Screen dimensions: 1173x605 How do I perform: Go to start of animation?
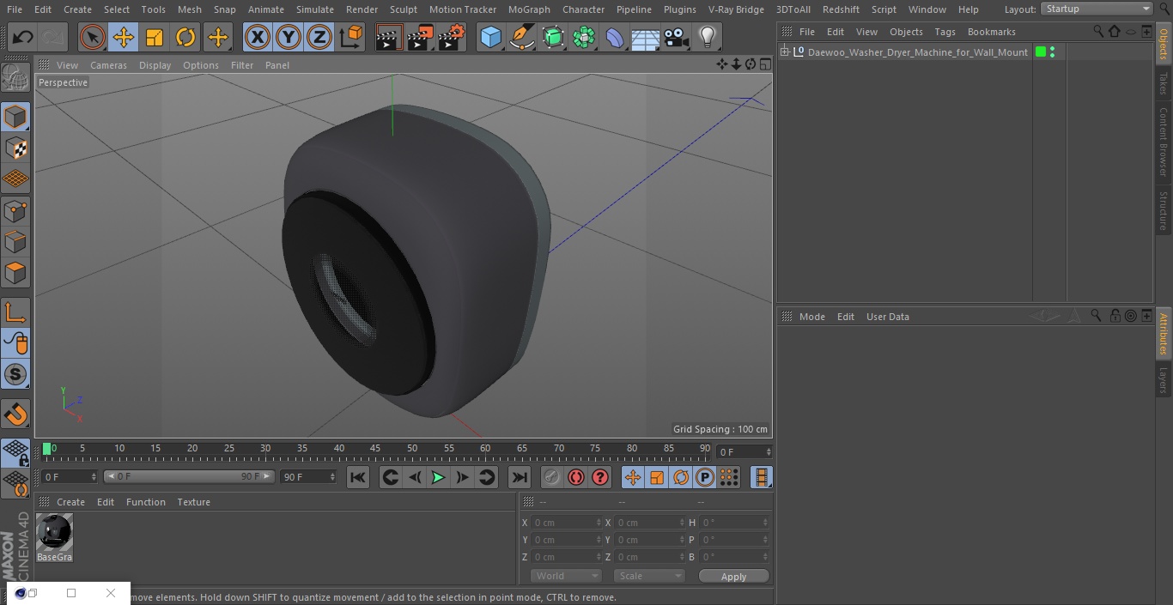click(358, 477)
